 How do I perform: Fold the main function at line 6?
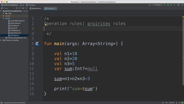(x=42, y=44)
